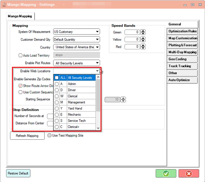The height and width of the screenshot is (182, 205).
Task: Select the Service Tech text in list
Action: click(77, 121)
